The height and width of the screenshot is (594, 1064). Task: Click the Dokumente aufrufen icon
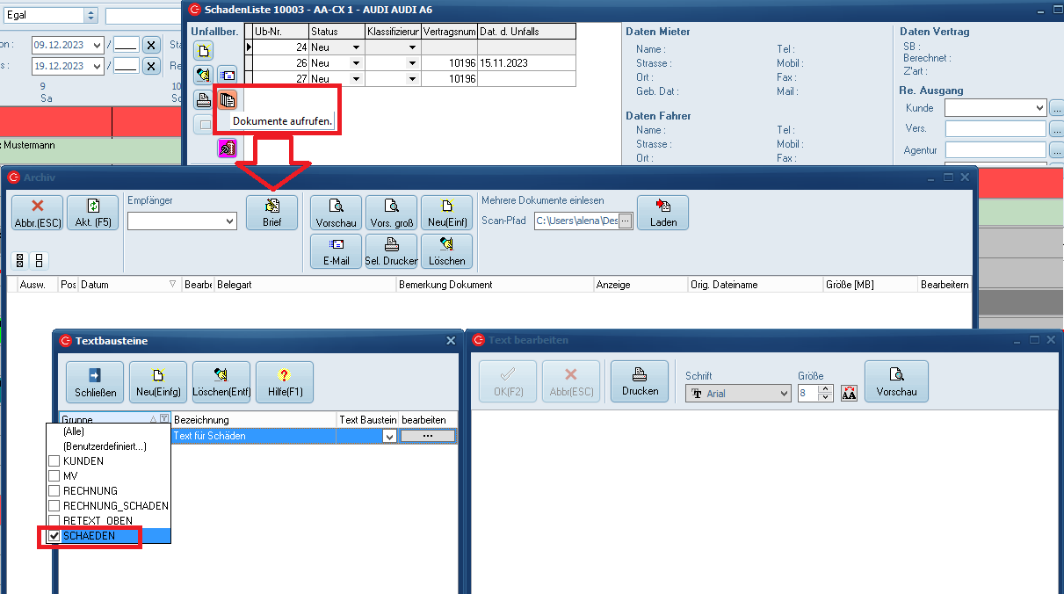click(228, 99)
